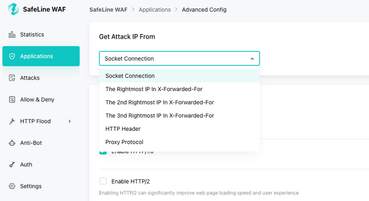Click the Attacks log icon
Screen dimensions: 369x201
(x=12, y=78)
